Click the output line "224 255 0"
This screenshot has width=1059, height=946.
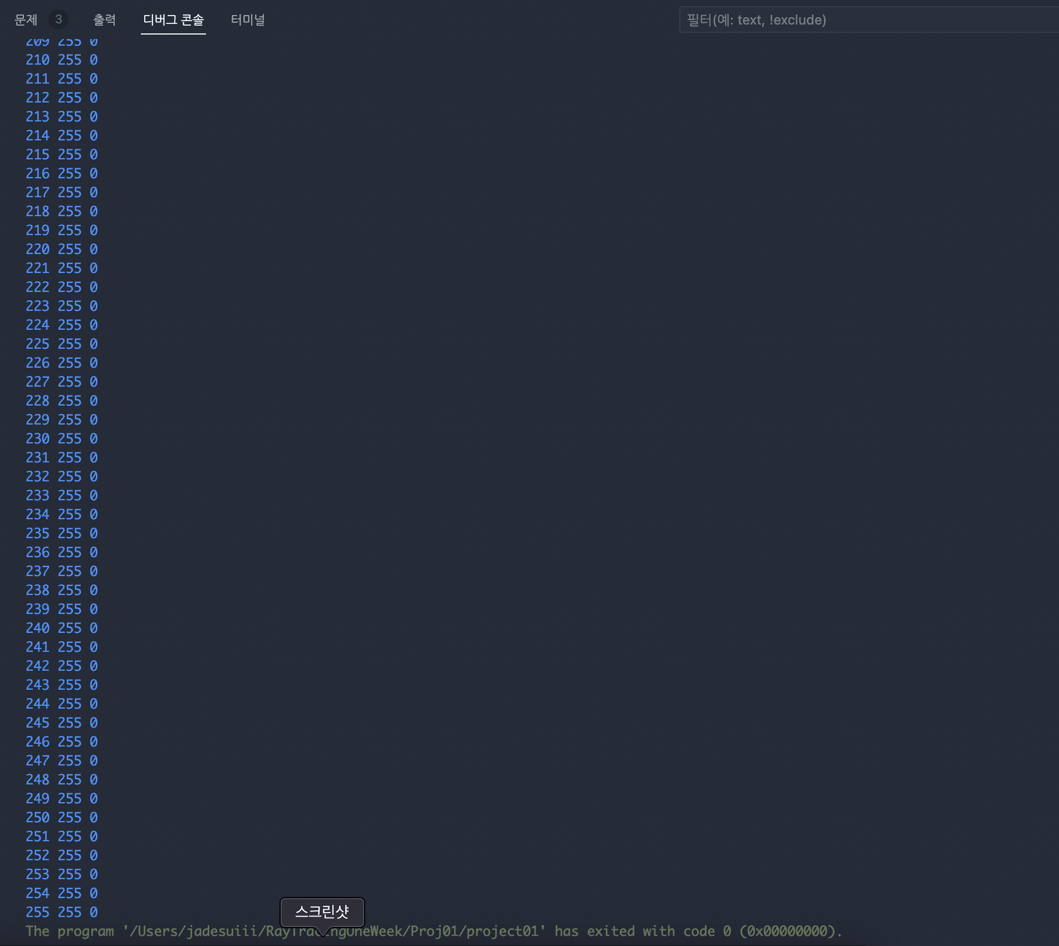coord(62,325)
